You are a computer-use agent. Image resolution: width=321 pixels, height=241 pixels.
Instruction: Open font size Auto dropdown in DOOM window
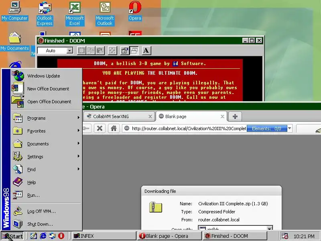pyautogui.click(x=69, y=51)
